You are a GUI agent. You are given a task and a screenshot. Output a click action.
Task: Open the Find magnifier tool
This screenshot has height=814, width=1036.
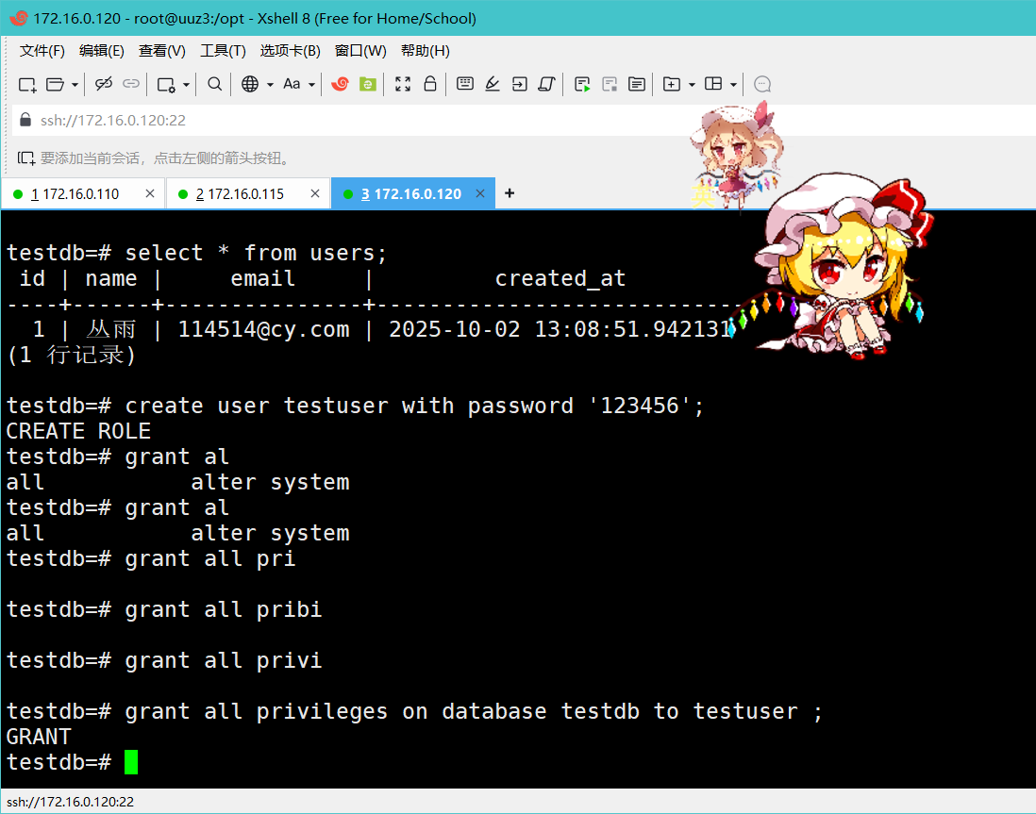[x=215, y=84]
